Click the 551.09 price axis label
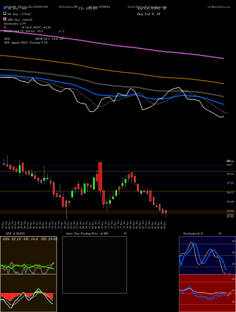Viewport: 236px width, 312px height. pyautogui.click(x=230, y=202)
